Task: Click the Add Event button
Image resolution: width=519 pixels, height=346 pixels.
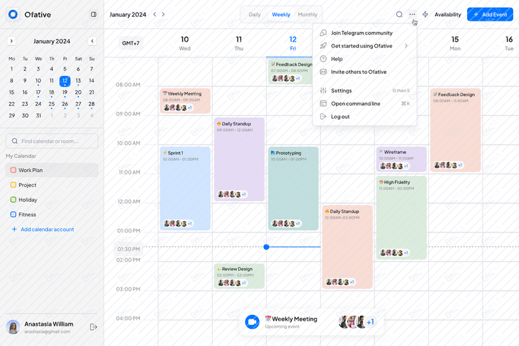Action: point(490,14)
